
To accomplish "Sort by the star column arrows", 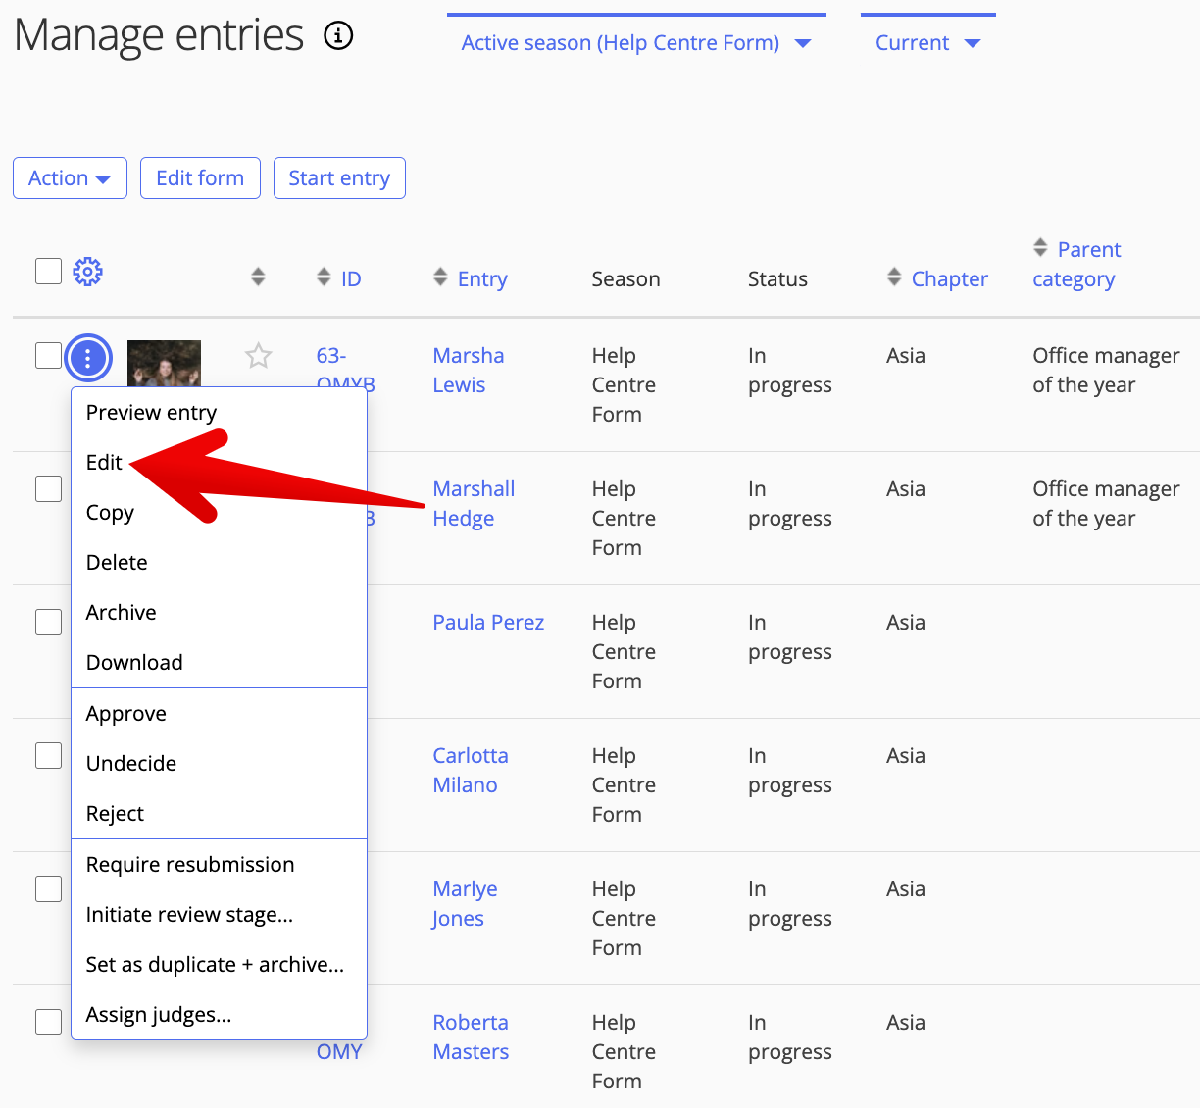I will click(x=258, y=277).
